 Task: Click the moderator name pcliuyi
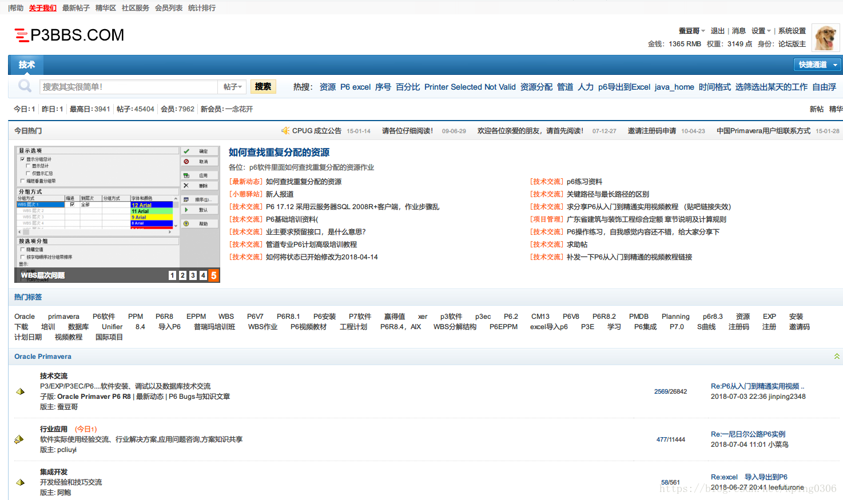67,450
